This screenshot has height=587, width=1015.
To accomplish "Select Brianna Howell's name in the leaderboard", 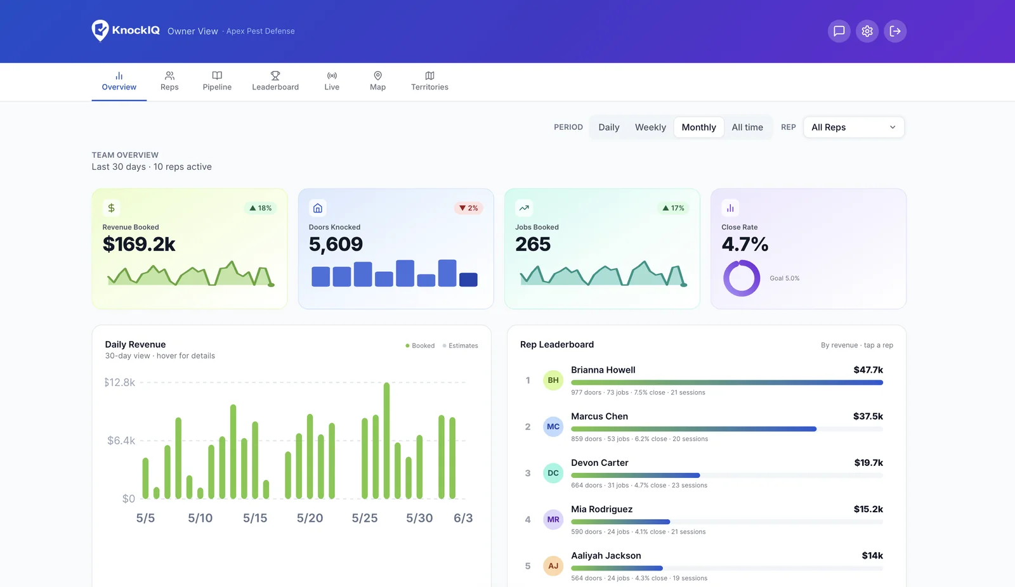I will (x=603, y=370).
